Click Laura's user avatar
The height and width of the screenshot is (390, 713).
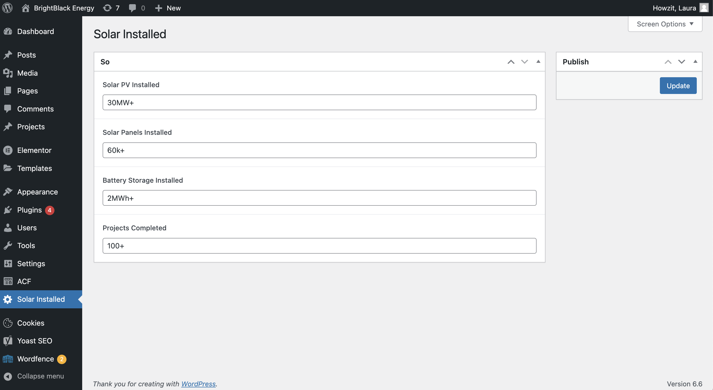point(704,8)
